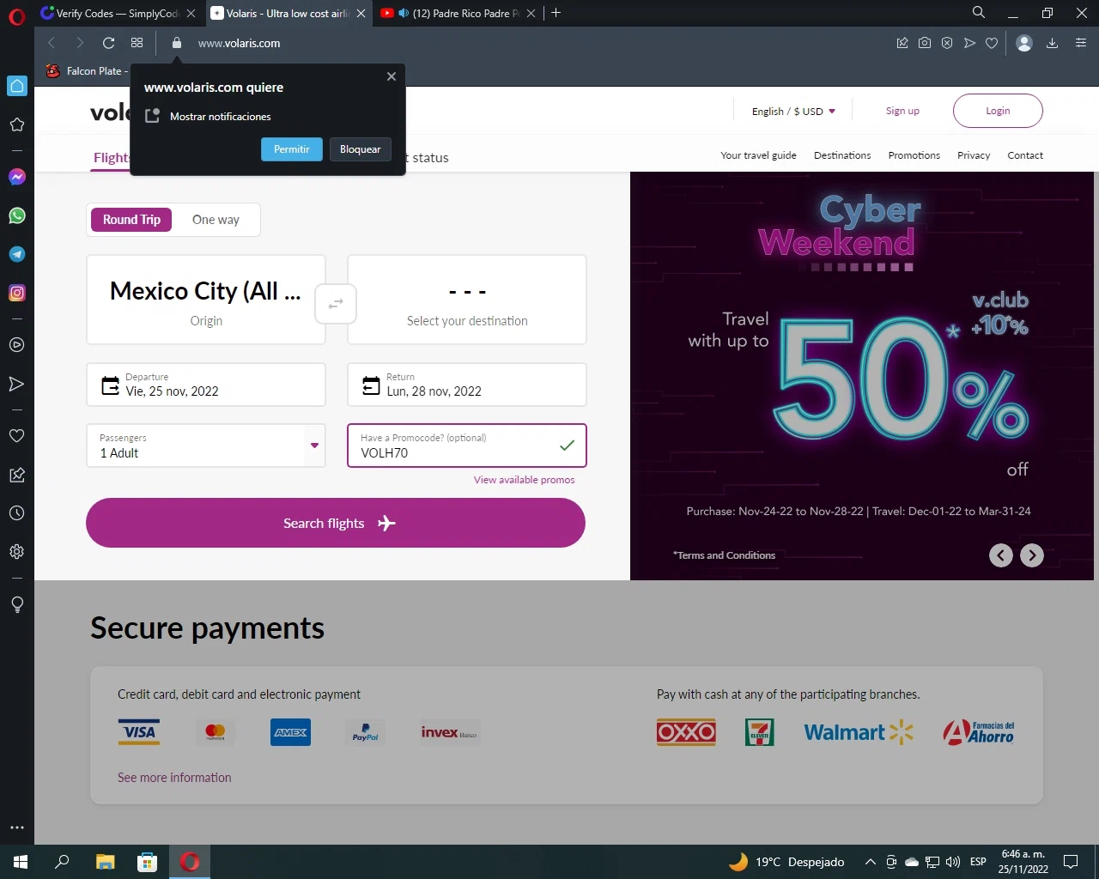
Task: Open a new browser tab
Action: coord(556,13)
